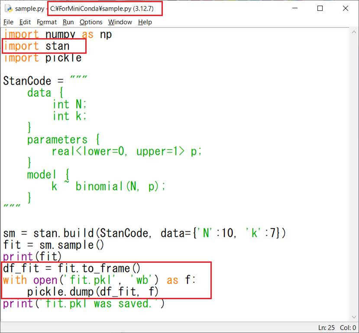Screen dimensions: 359x333
Task: Close the sample.py editor window
Action: click(x=345, y=9)
